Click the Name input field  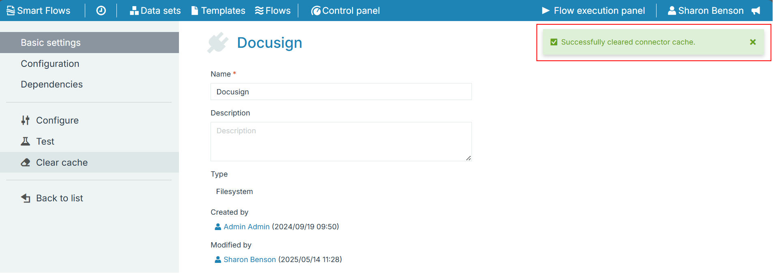pos(341,92)
